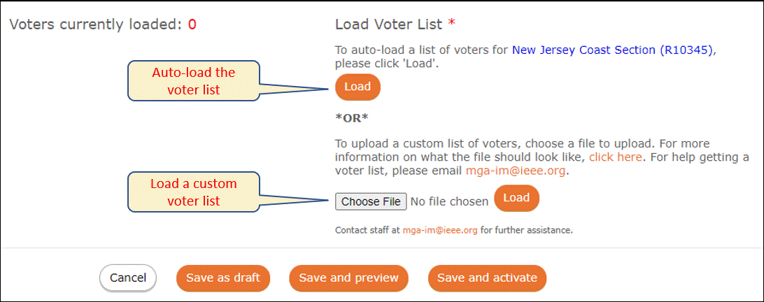Click mga-im@ieee.org in the Contact staff line
Screen dimensions: 764x302
click(440, 230)
